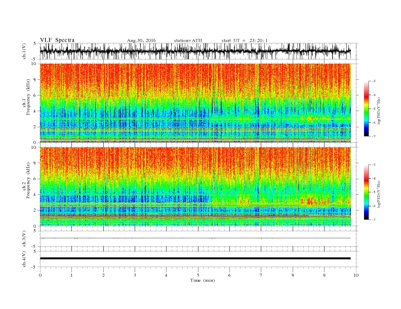This screenshot has width=401, height=309.
Task: Select the date label "Aug.30, 2016"
Action: pyautogui.click(x=141, y=40)
